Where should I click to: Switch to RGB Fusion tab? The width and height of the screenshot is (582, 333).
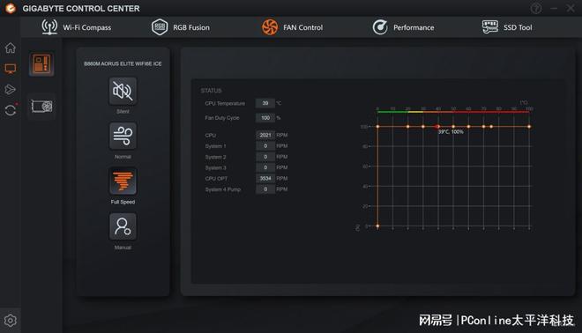pos(181,27)
